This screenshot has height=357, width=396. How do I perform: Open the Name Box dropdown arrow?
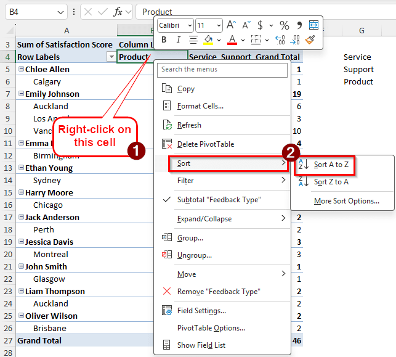[61, 12]
